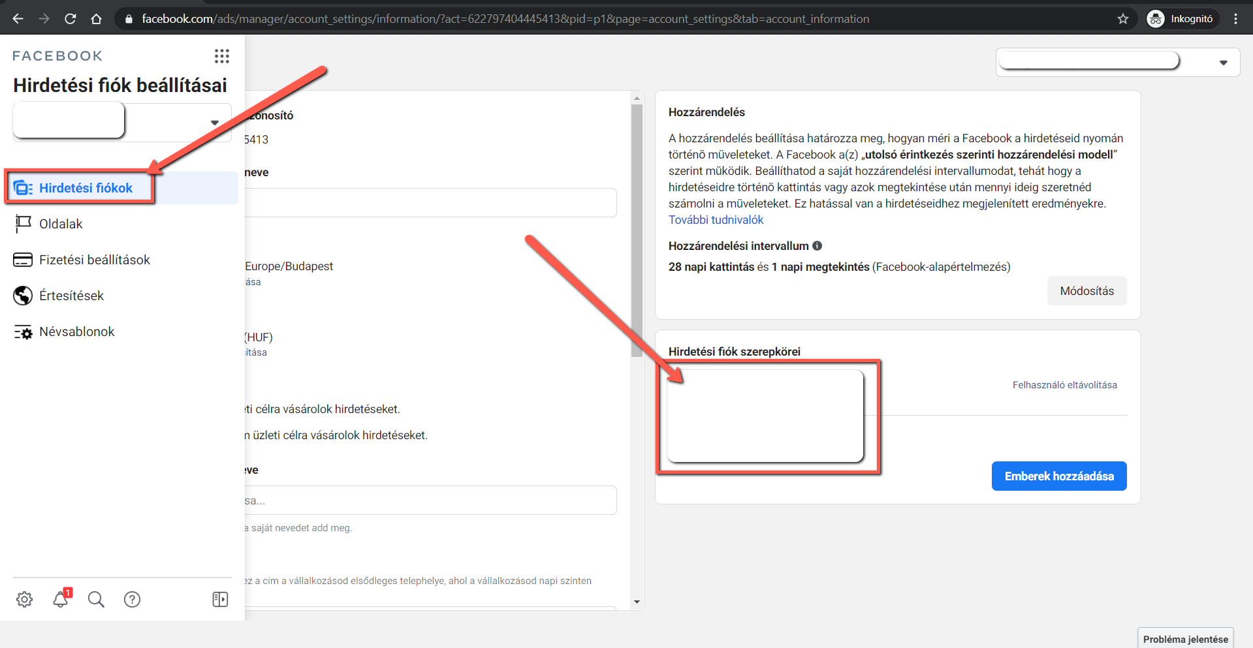Click the settings panel scrollbar thumb
Image resolution: width=1253 pixels, height=648 pixels.
tap(637, 230)
